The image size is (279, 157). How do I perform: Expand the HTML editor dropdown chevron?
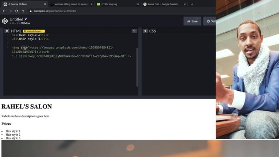click(134, 31)
